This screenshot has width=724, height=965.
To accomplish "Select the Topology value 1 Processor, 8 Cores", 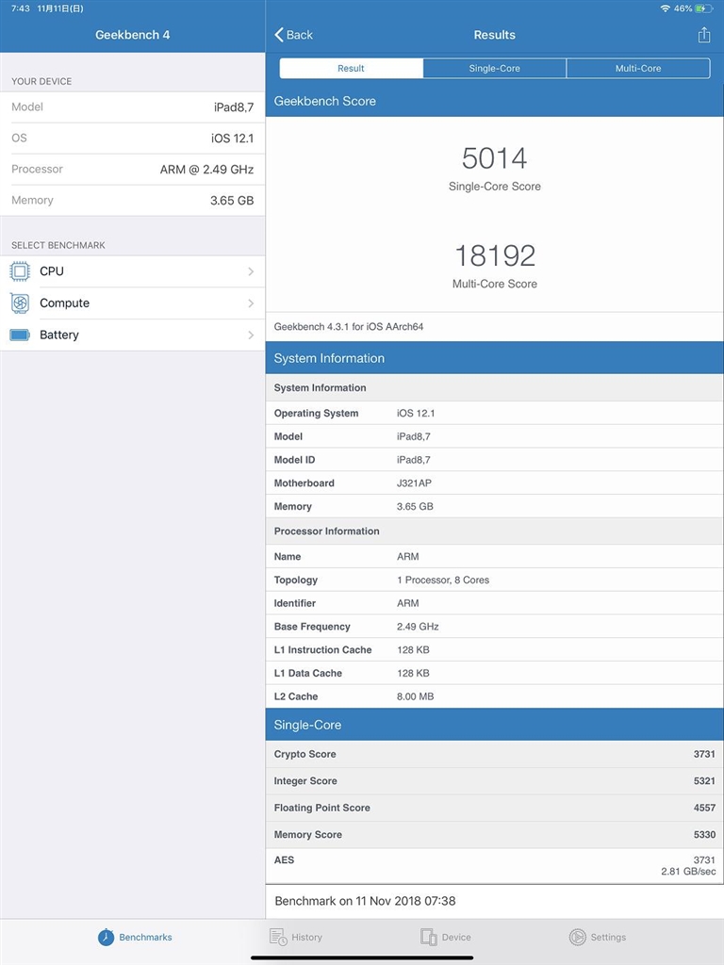I will 443,580.
